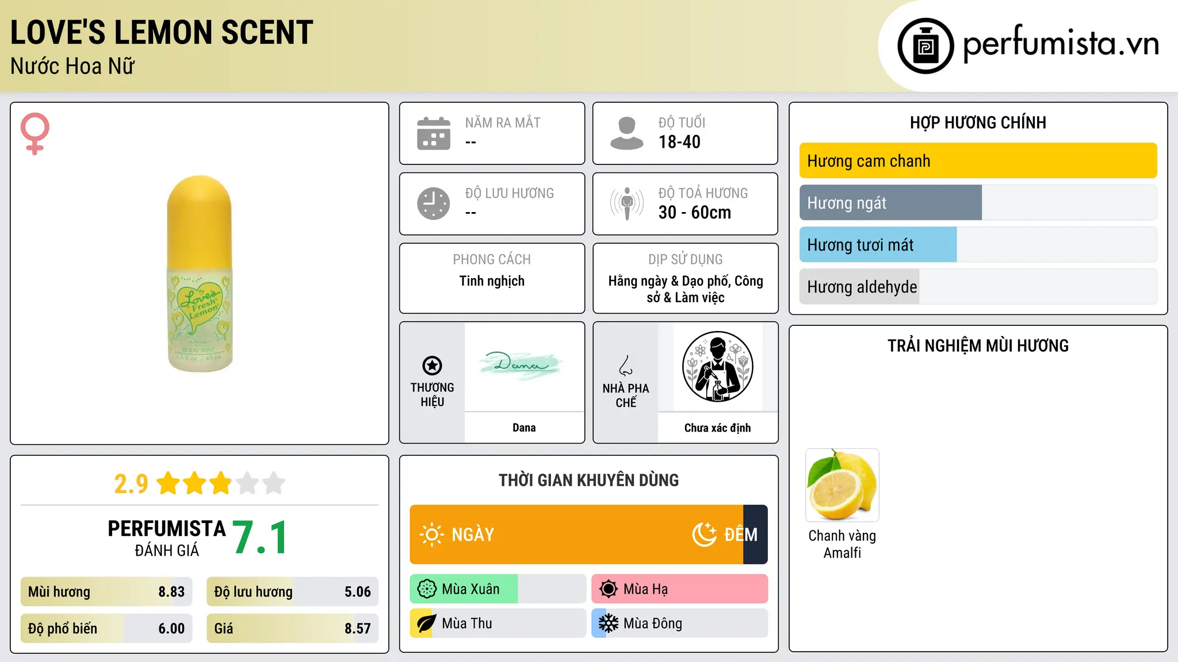Open the Chanh vàng Amalfi note image

coord(842,485)
